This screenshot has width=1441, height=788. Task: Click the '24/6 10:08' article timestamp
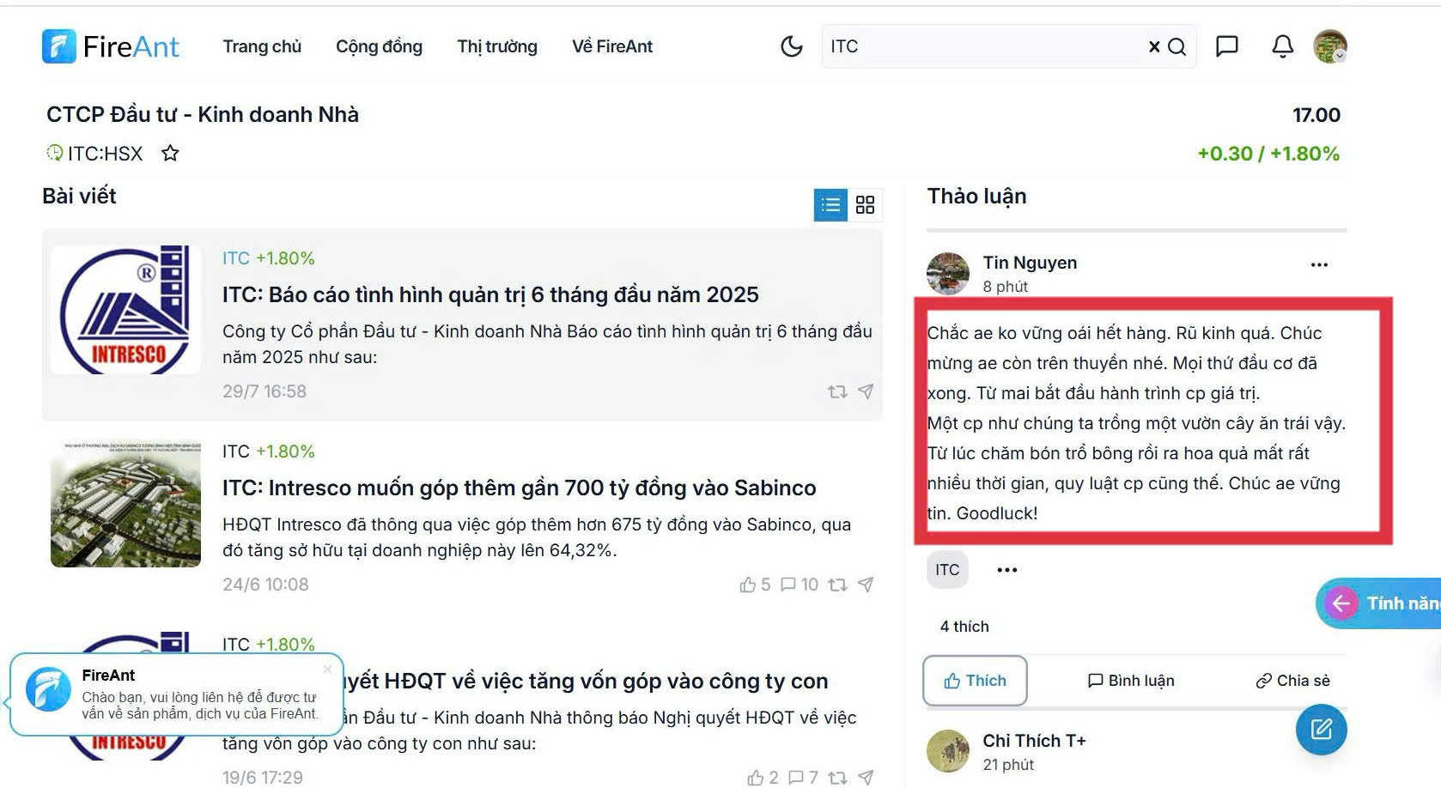[x=265, y=585]
